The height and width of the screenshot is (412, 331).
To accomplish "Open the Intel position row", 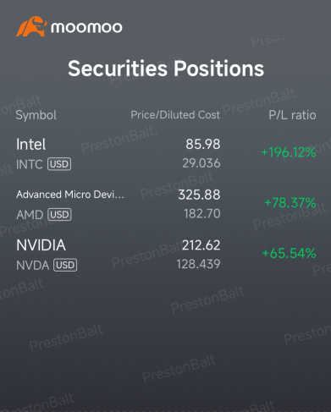I will 166,154.
